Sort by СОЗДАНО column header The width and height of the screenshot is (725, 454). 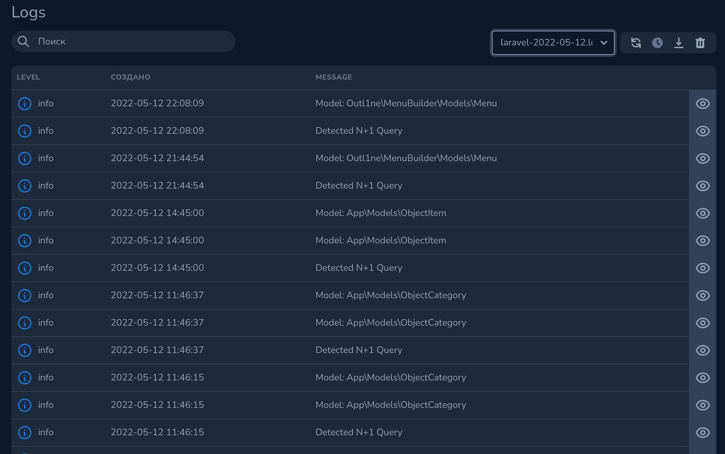(130, 77)
